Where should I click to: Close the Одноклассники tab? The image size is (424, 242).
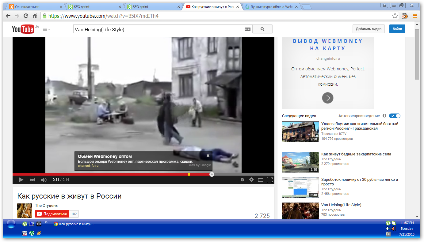coord(61,7)
